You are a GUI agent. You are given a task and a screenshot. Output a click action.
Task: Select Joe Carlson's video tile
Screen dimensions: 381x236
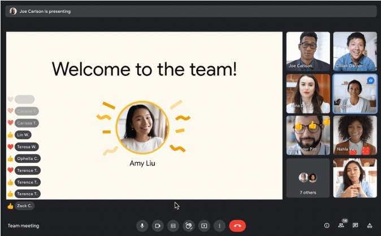[x=308, y=51]
